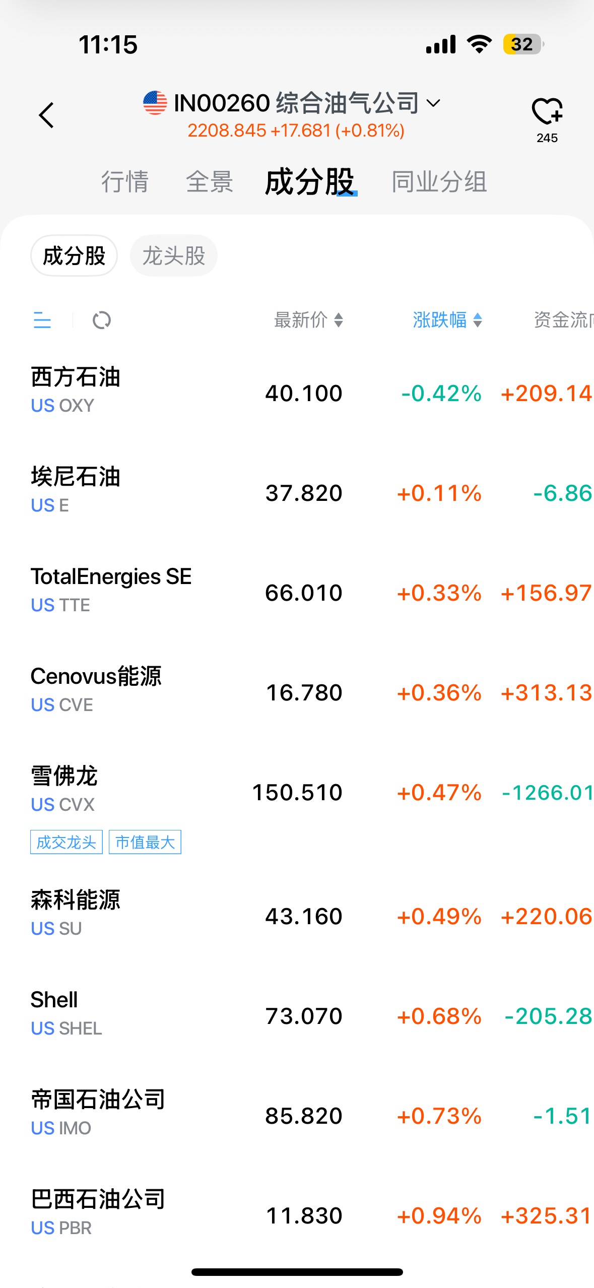Expand the index title dropdown chevron

click(433, 103)
